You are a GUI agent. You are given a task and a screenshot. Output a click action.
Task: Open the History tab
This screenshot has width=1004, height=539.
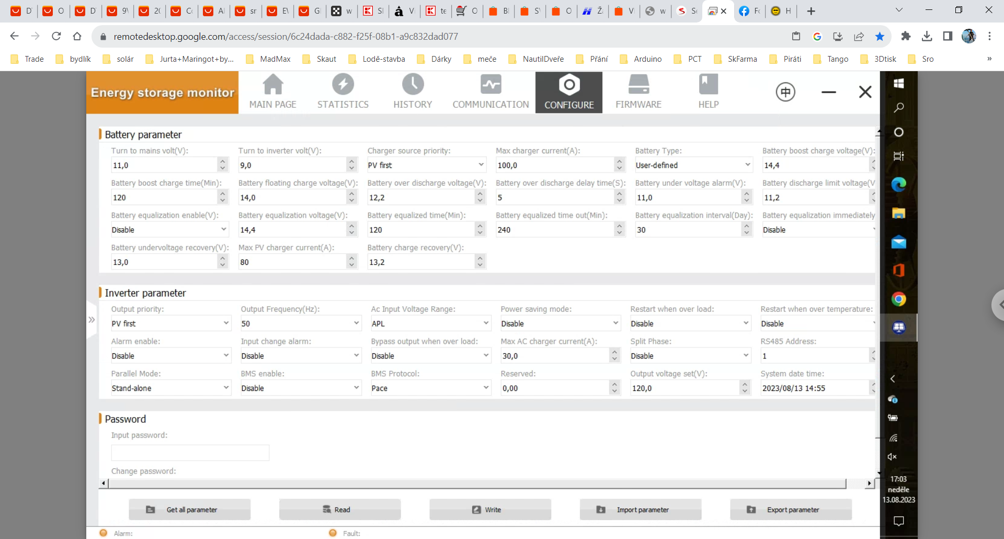[x=413, y=92]
